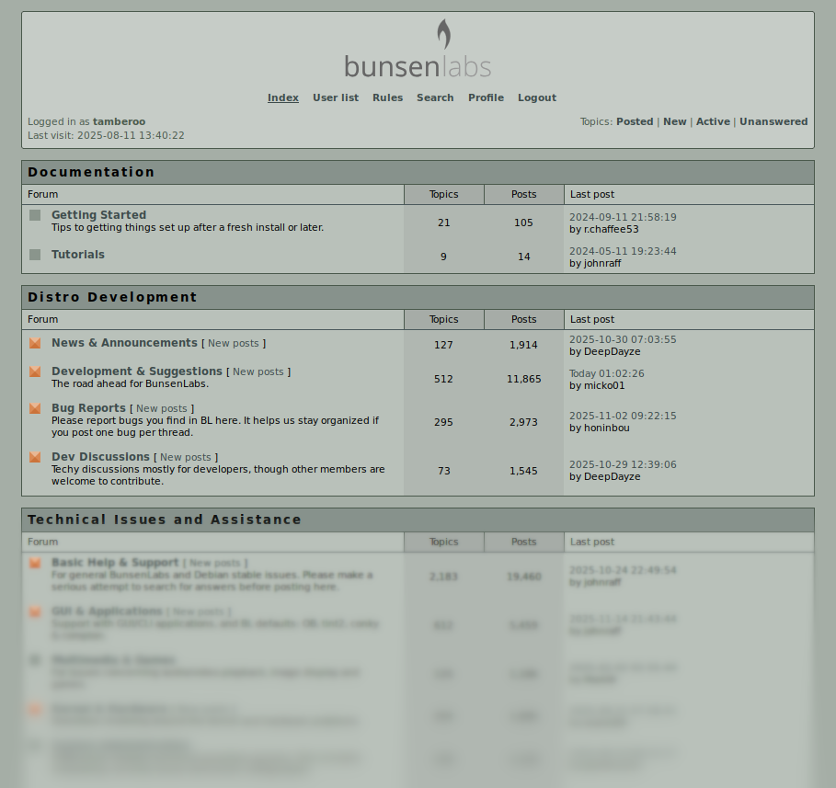Log out via the Logout link

(537, 97)
